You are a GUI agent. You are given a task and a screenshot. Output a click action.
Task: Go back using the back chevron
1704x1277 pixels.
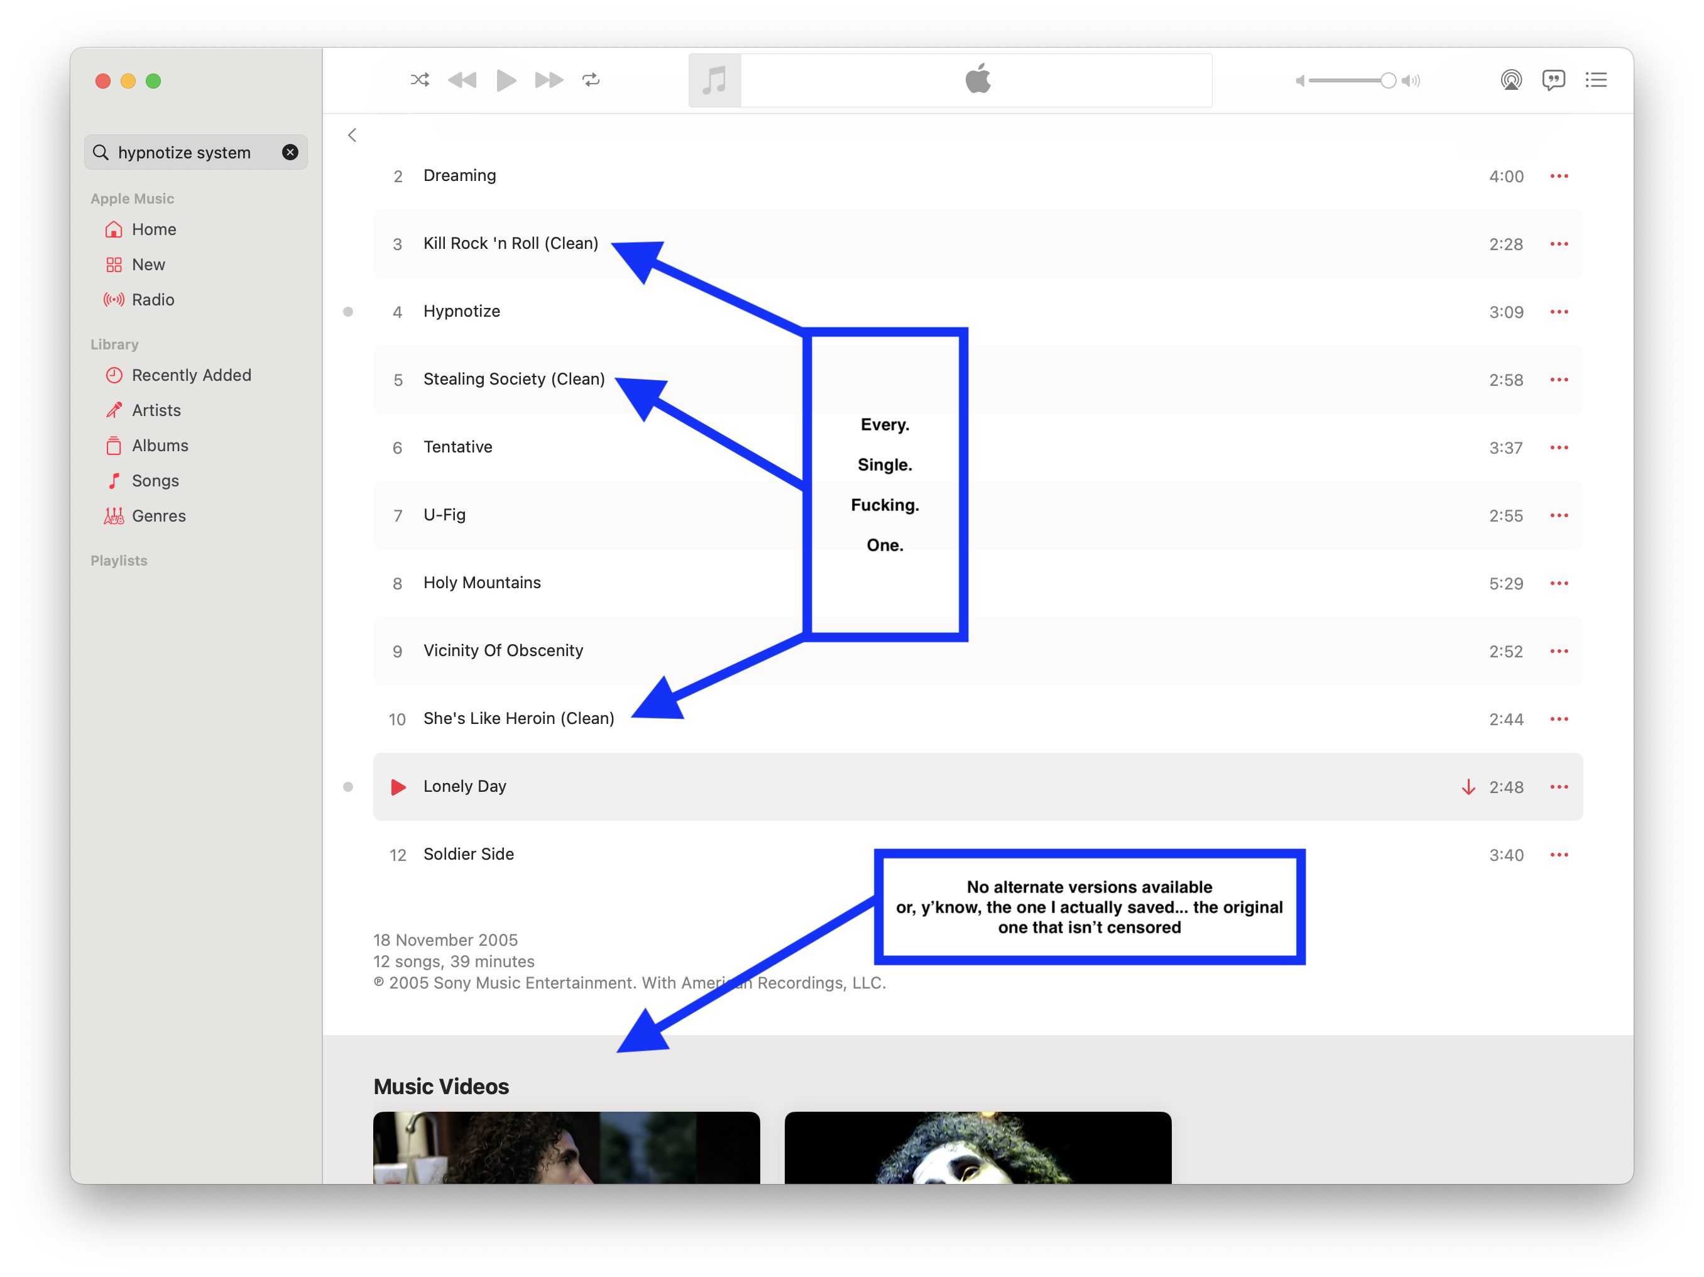point(352,136)
